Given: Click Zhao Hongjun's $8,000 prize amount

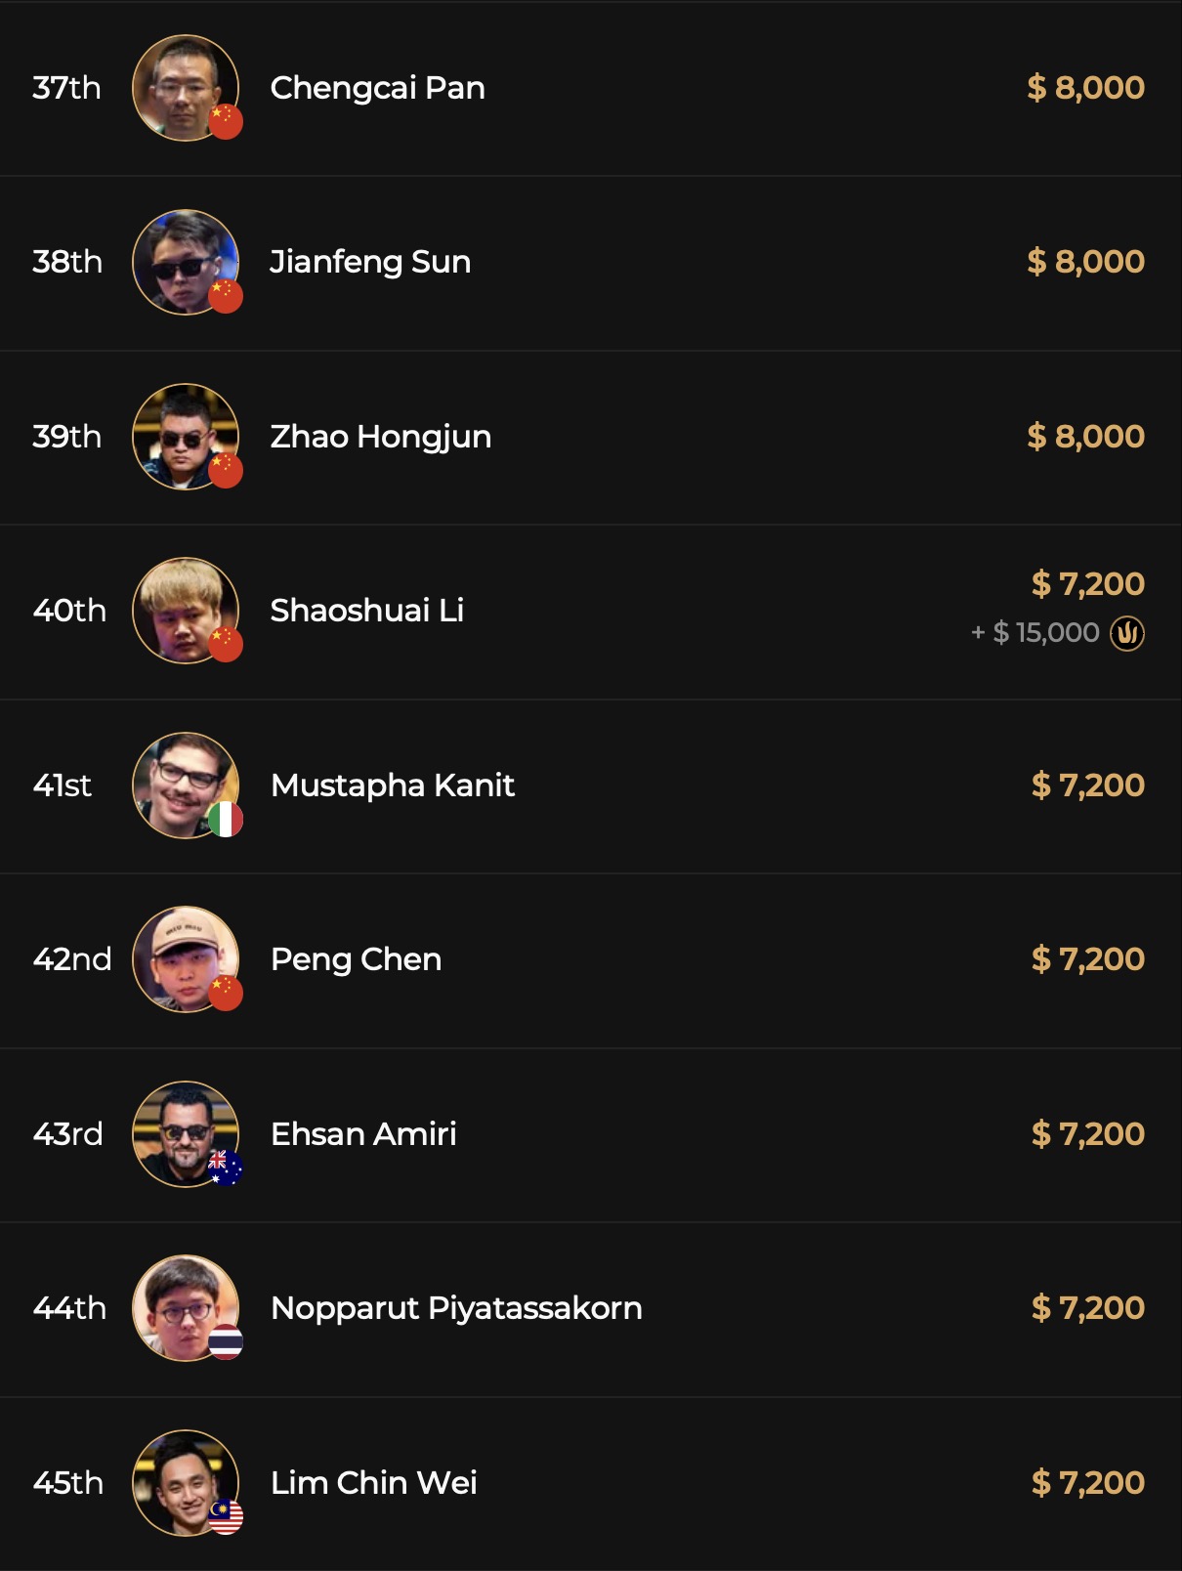Looking at the screenshot, I should coord(1085,436).
